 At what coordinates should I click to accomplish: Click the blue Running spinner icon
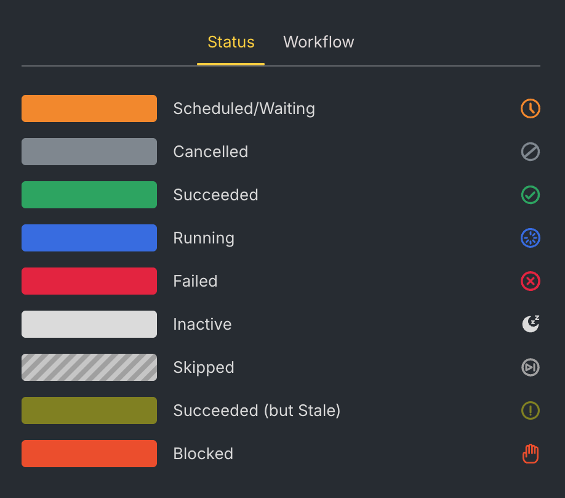click(530, 238)
